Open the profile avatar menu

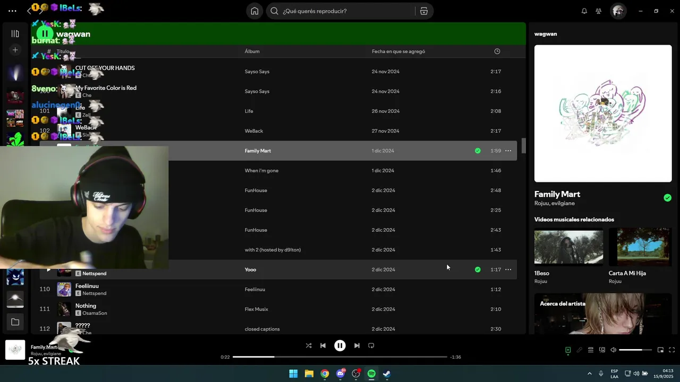(x=618, y=11)
